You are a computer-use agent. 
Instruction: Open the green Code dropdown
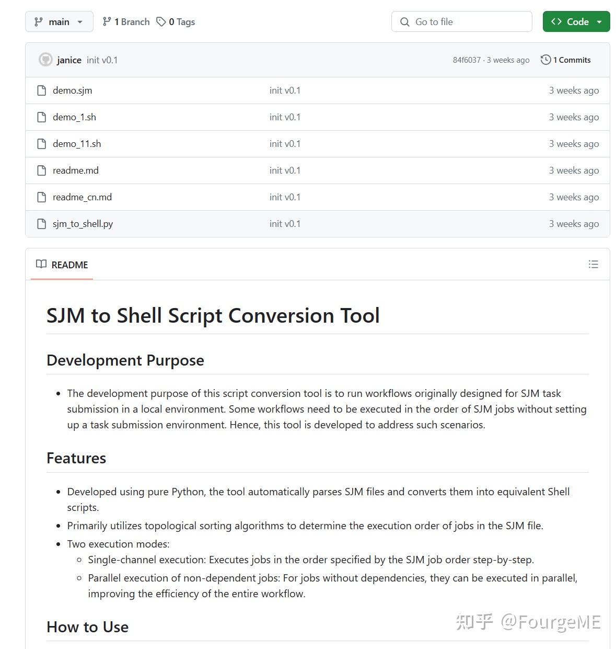pyautogui.click(x=576, y=21)
